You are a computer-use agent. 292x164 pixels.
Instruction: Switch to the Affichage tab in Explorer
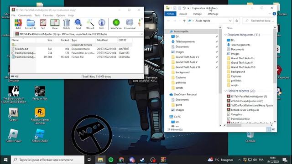point(213,14)
